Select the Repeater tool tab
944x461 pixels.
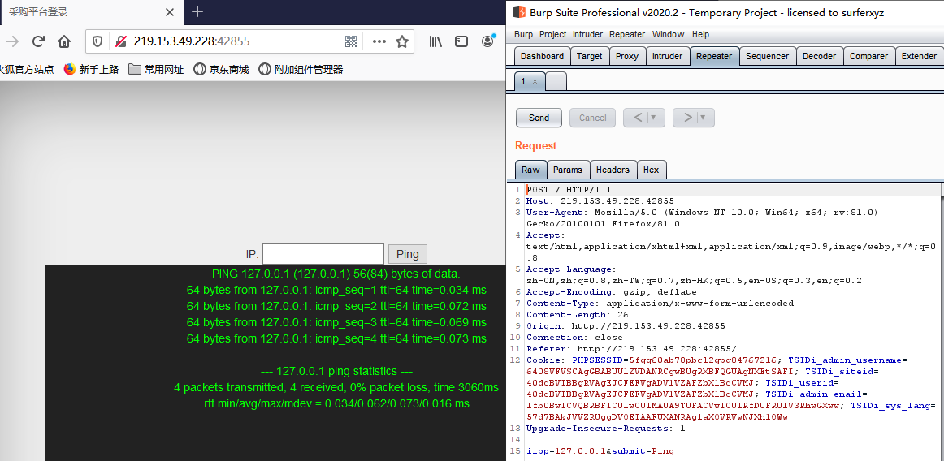point(715,56)
